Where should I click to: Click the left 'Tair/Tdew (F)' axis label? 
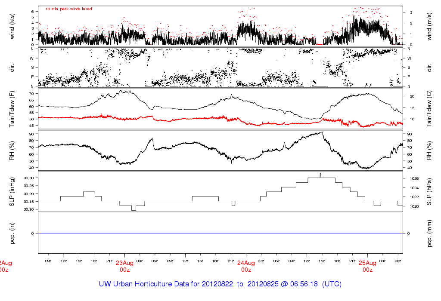12,109
